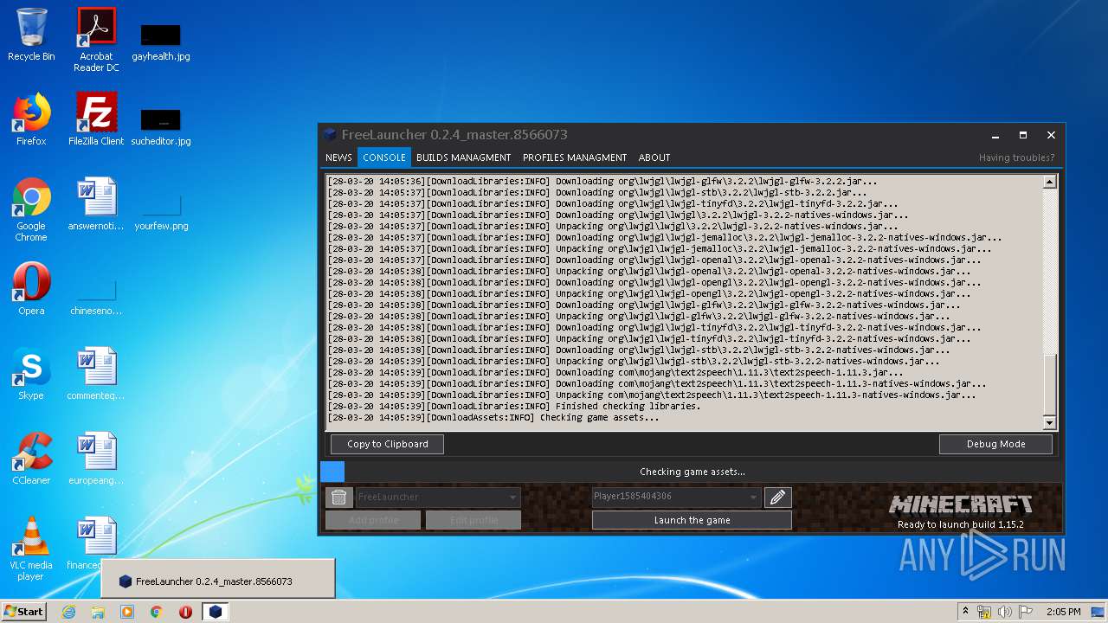The image size is (1108, 623).
Task: Click the Opera icon in the taskbar
Action: coord(185,612)
